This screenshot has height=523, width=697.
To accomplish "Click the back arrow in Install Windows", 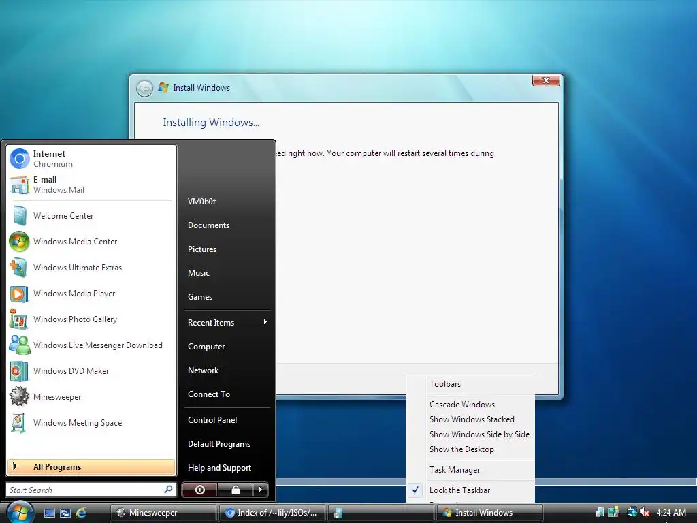I will click(144, 88).
